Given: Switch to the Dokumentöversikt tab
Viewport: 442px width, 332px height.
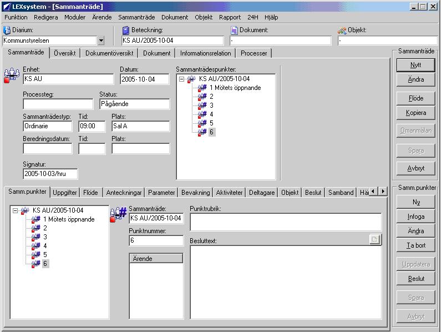Looking at the screenshot, I should 109,53.
